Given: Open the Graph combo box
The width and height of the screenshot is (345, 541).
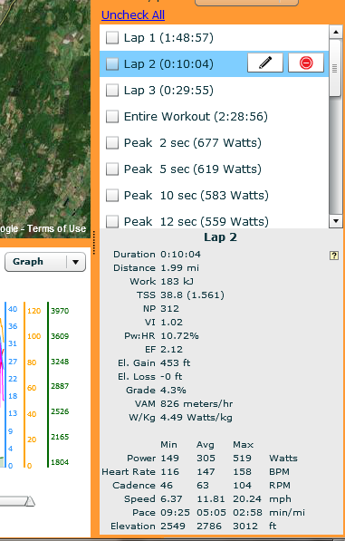Looking at the screenshot, I should pyautogui.click(x=45, y=262).
